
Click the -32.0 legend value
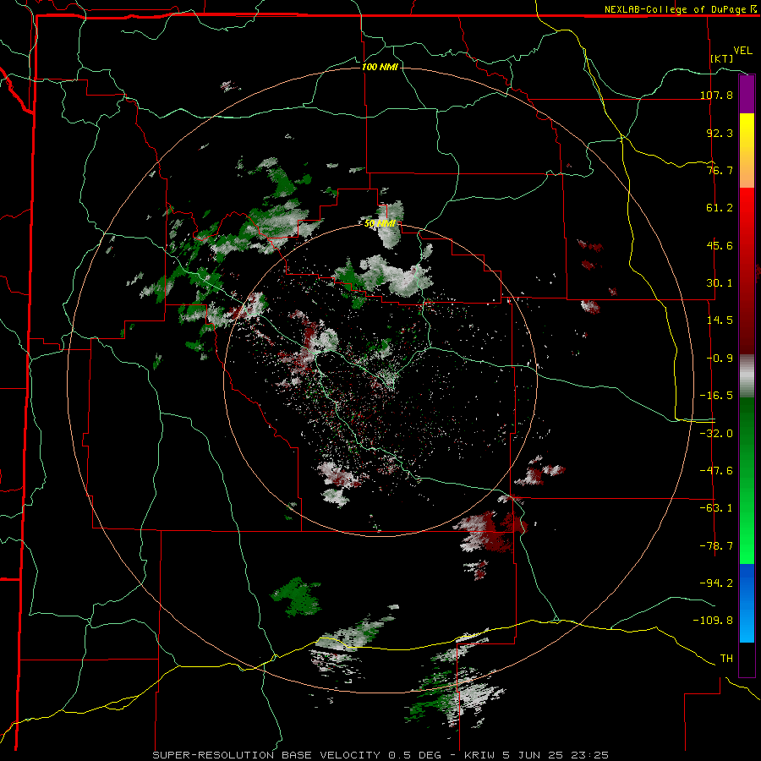(x=717, y=433)
